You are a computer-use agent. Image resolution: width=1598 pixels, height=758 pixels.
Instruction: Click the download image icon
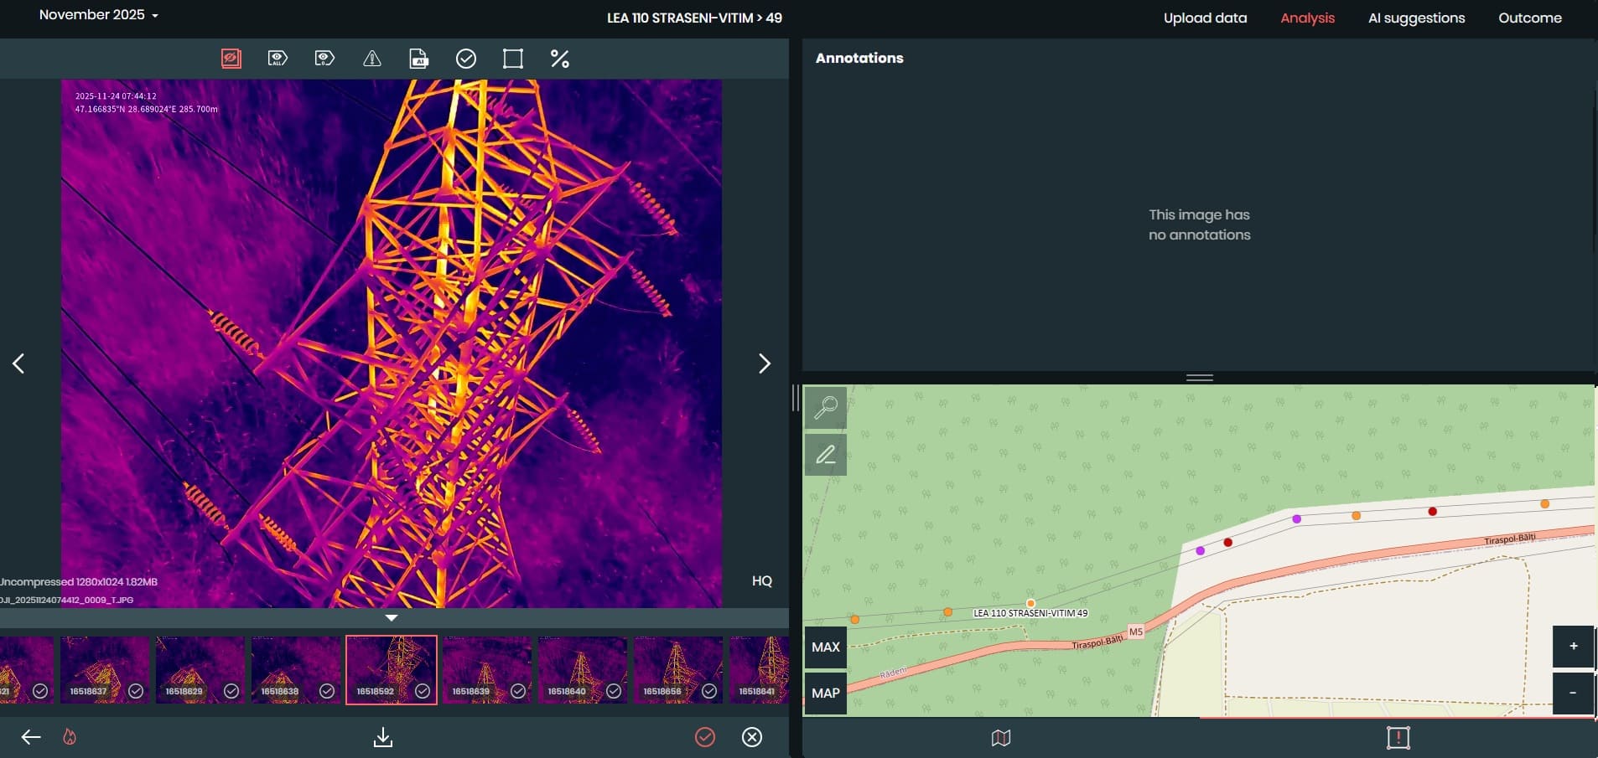(382, 737)
